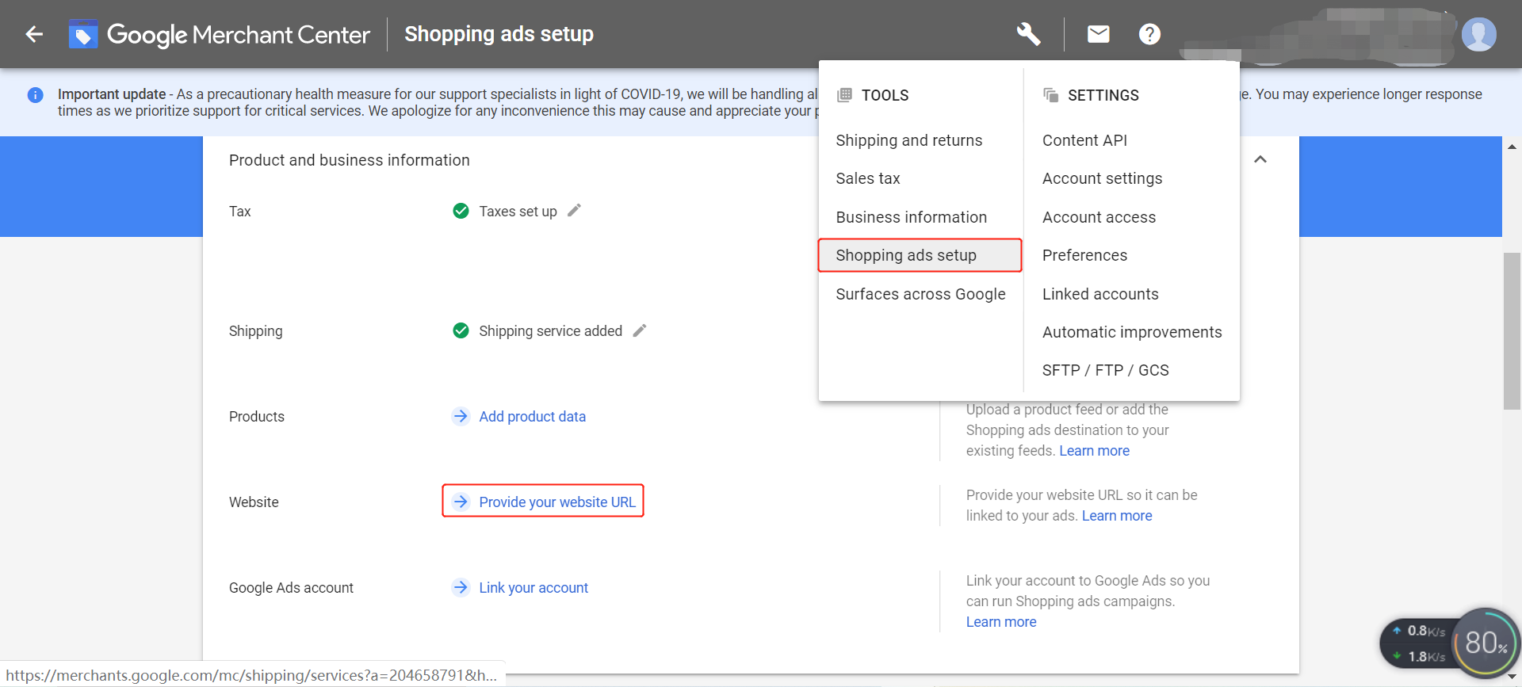Edit tax settings with pencil icon
Screen dimensions: 1522x687
point(575,211)
